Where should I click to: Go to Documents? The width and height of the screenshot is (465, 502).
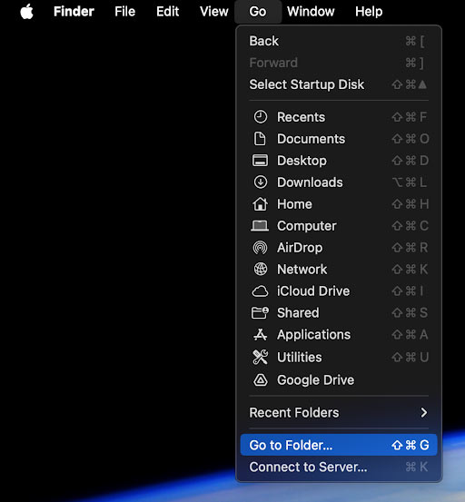coord(339,139)
